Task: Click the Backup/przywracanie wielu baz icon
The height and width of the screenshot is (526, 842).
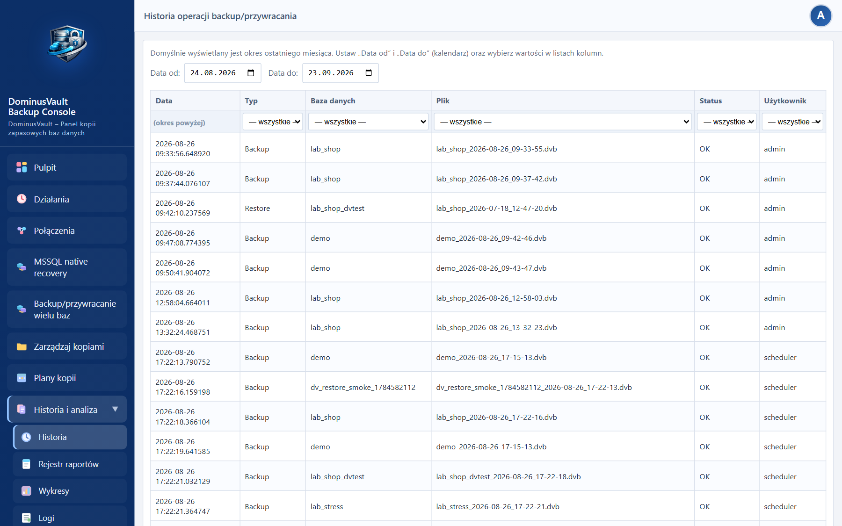Action: click(22, 309)
